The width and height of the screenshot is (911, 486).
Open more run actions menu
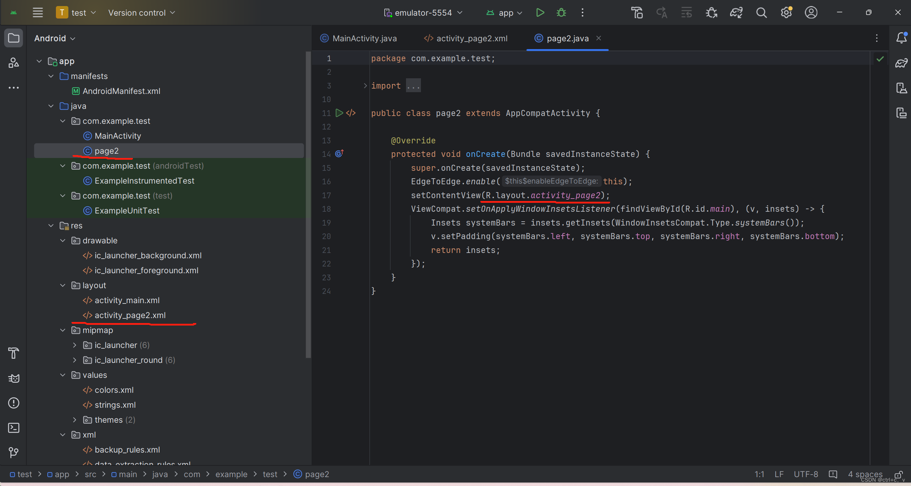[x=582, y=13]
